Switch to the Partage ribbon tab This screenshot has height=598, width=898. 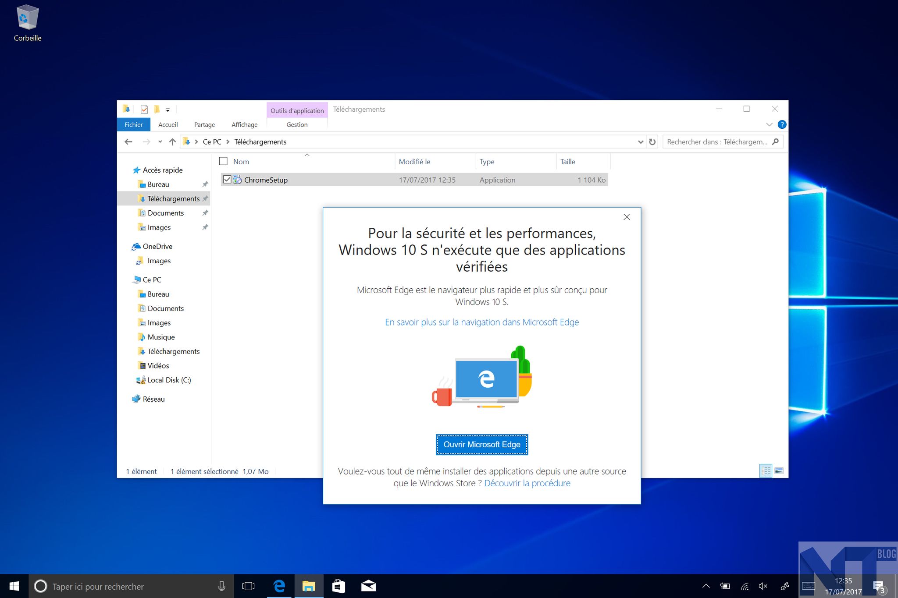click(x=204, y=124)
